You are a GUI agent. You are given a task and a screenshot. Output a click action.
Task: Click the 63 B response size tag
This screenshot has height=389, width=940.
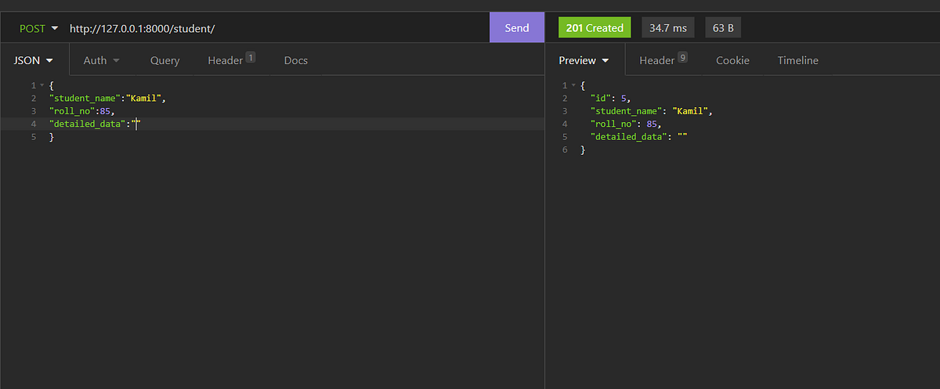(x=722, y=28)
